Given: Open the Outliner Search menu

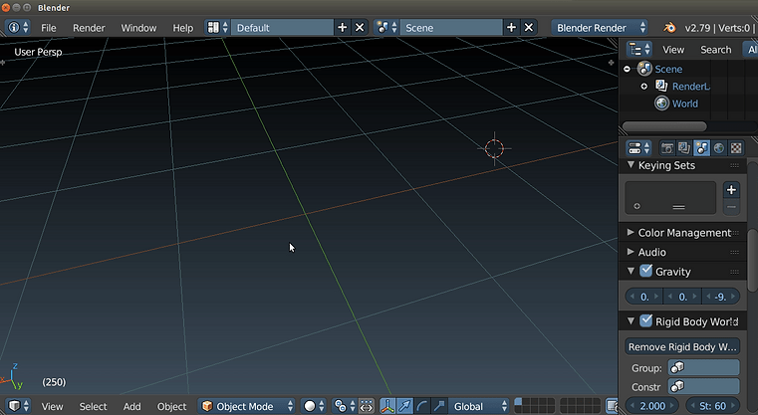Looking at the screenshot, I should 715,50.
